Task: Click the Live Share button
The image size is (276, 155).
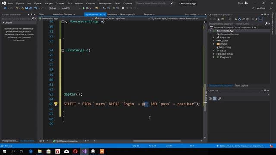Action: click(258, 8)
